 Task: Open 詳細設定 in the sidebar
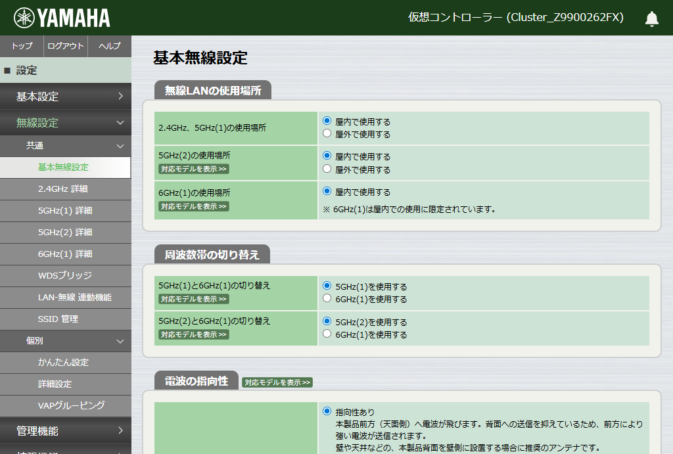click(x=66, y=384)
